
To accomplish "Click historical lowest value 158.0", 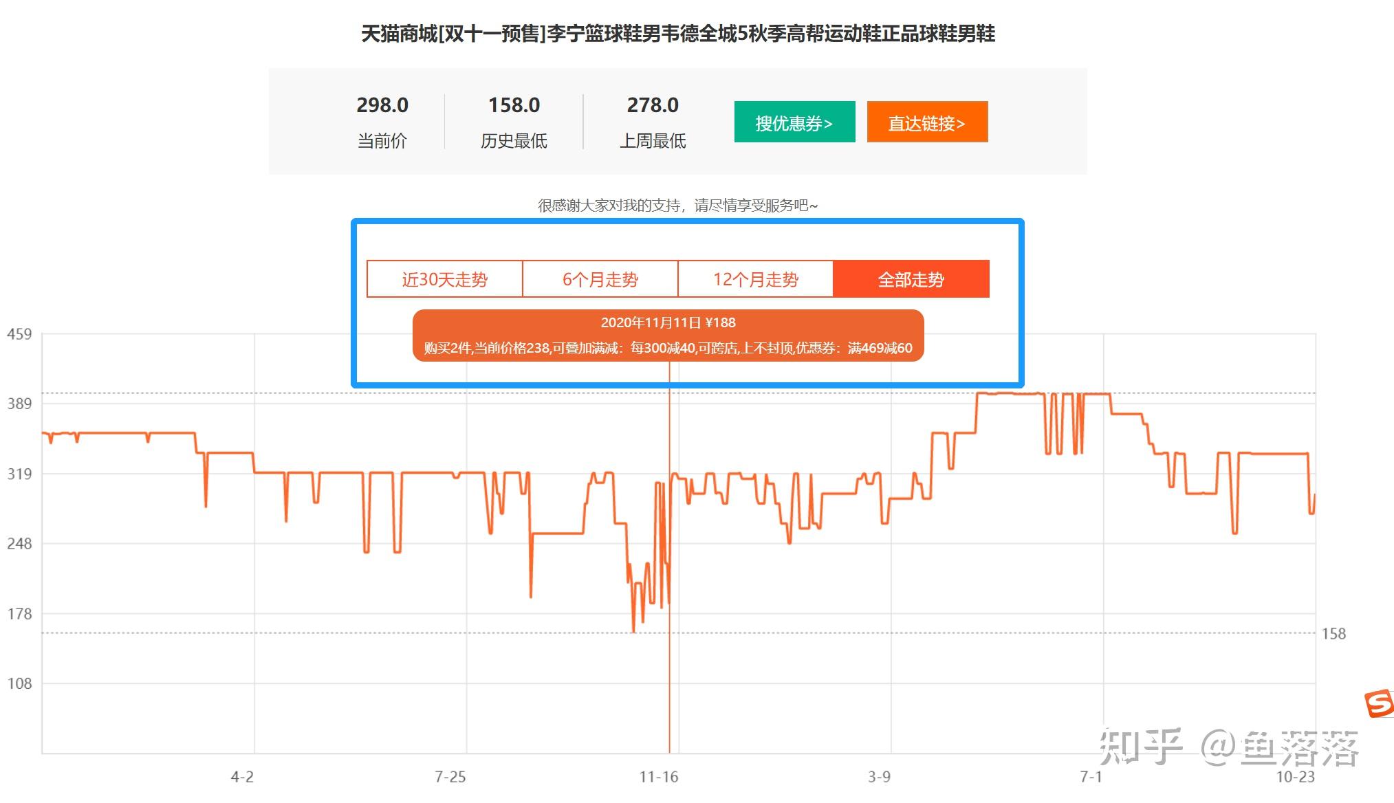I will 514,105.
